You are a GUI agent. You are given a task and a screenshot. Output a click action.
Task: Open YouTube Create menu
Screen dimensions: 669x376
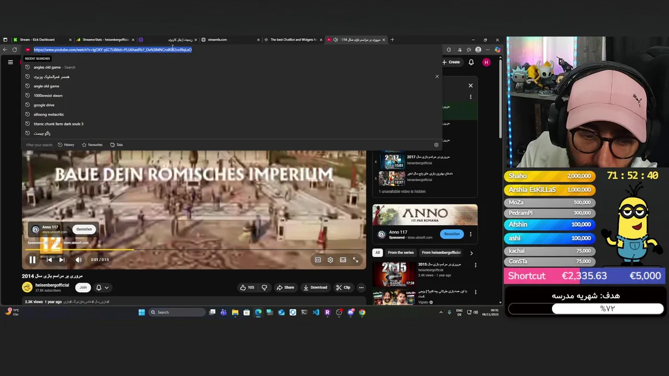coord(451,62)
